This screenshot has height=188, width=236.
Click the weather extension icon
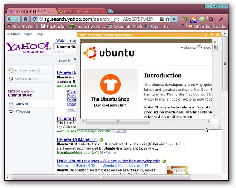194,19
